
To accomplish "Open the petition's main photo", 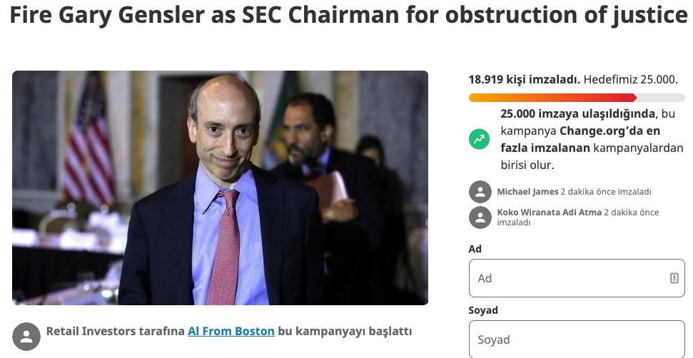I will click(220, 188).
